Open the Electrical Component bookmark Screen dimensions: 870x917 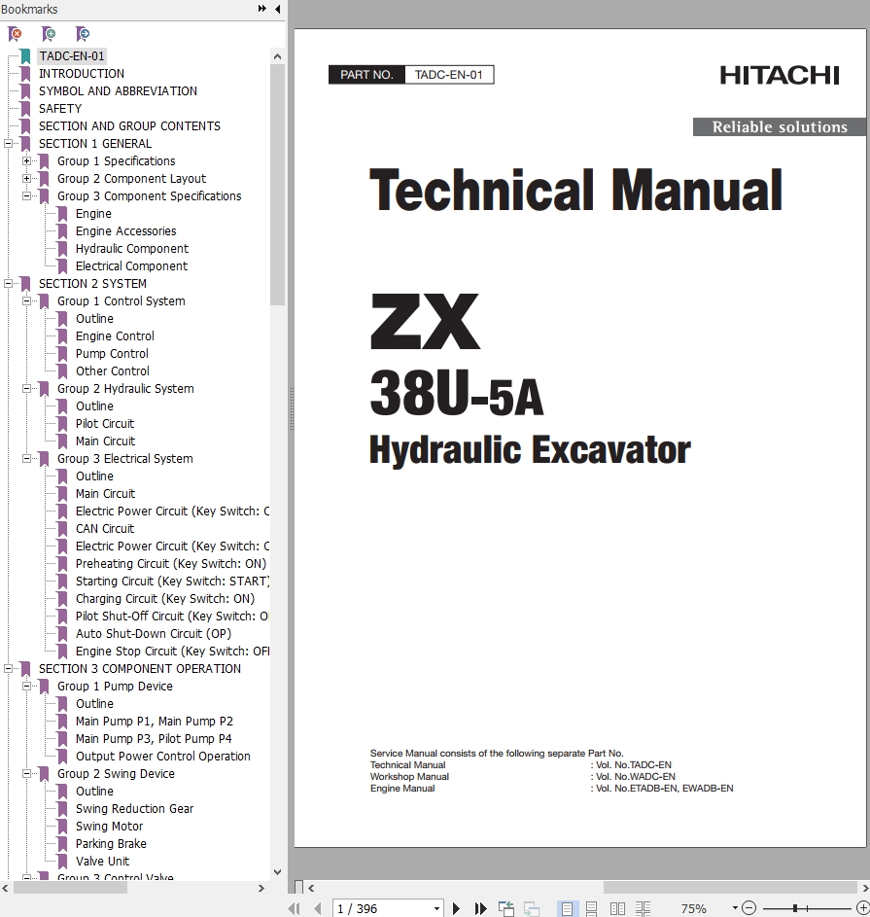click(x=131, y=266)
